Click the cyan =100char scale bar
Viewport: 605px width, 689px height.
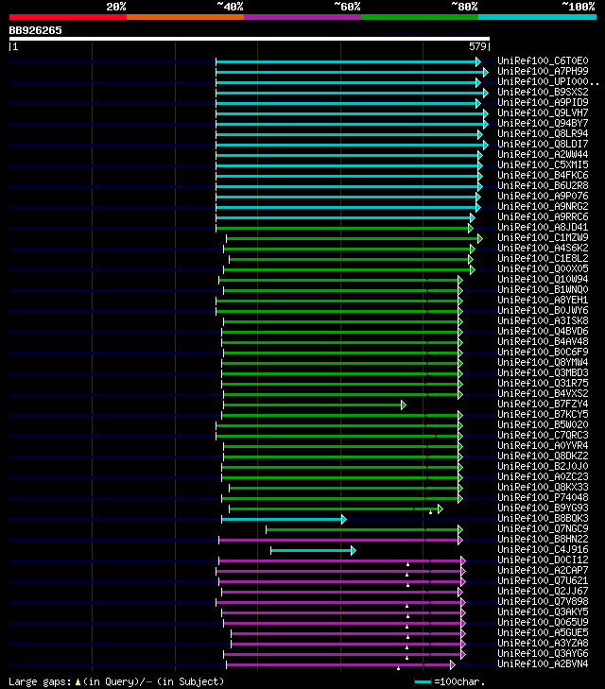(x=423, y=682)
